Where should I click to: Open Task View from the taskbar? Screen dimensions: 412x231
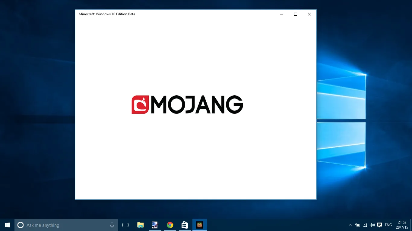coord(125,225)
